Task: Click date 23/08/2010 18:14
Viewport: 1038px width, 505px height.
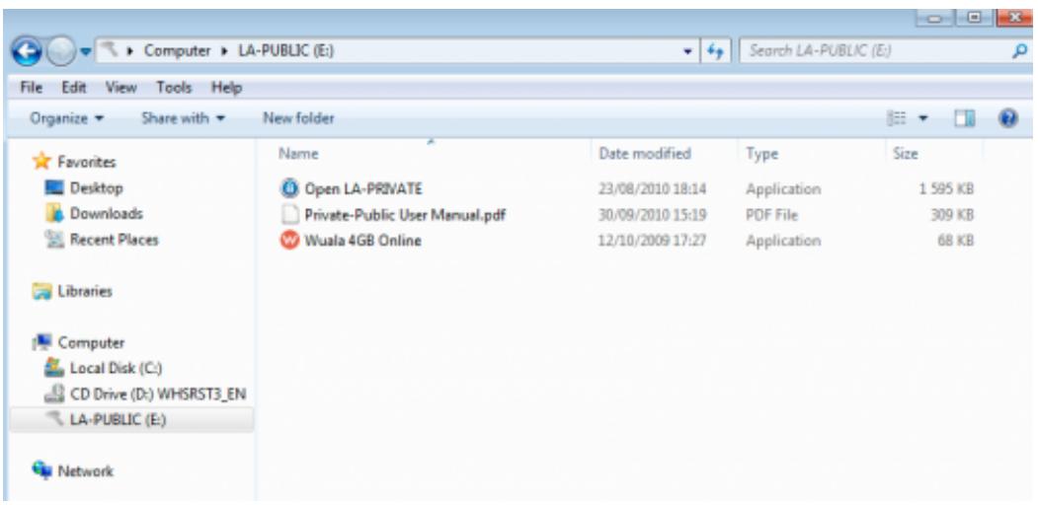Action: 653,189
